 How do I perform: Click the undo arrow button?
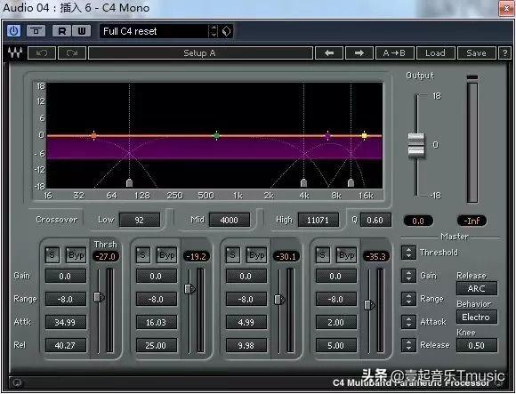(42, 53)
